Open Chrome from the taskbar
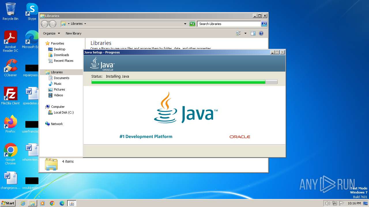369x207 pixels. 52,203
